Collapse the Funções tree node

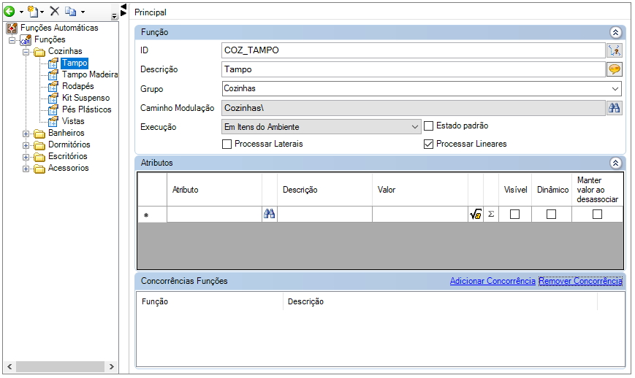(x=12, y=40)
